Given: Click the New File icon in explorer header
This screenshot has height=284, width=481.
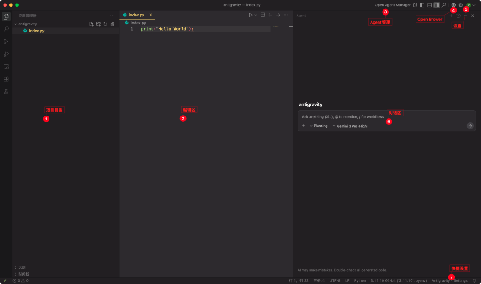Looking at the screenshot, I should point(91,24).
